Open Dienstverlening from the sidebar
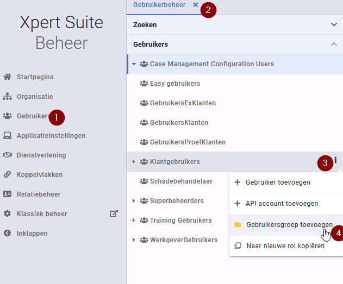Image resolution: width=343 pixels, height=284 pixels. click(x=41, y=155)
